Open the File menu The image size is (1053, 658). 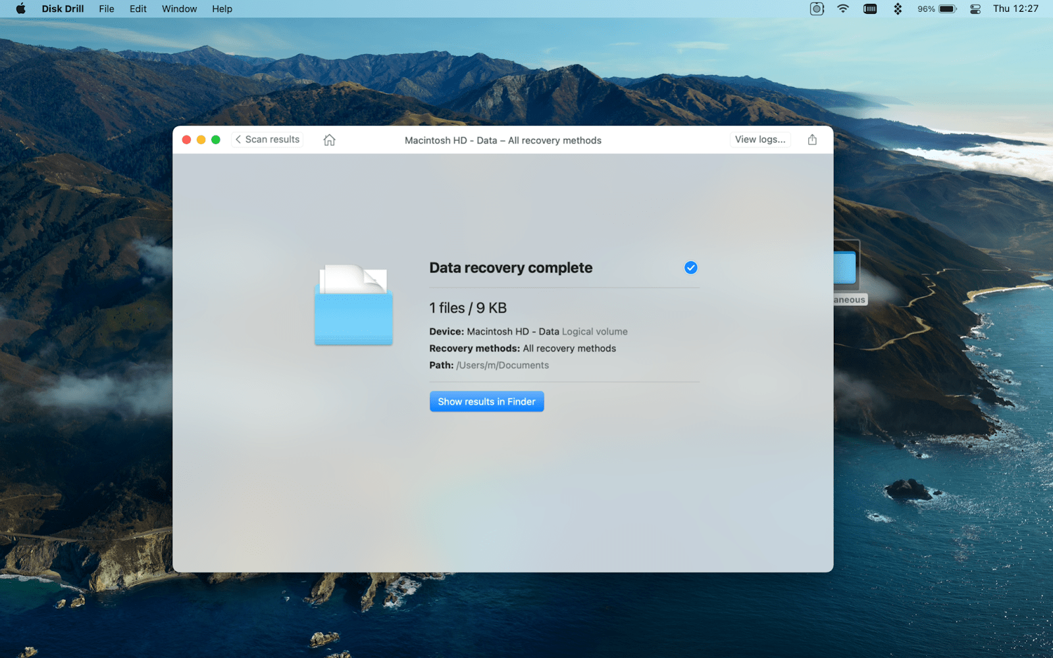click(x=107, y=9)
